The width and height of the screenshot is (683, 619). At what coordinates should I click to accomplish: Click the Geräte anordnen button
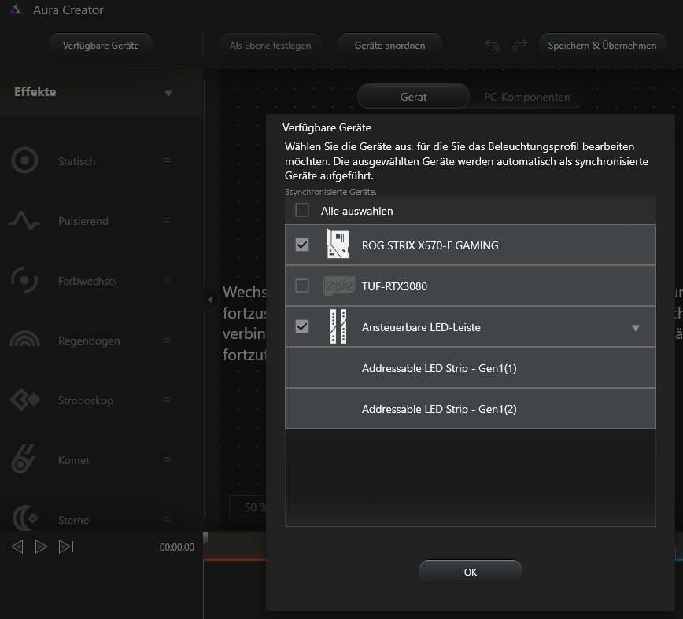point(389,46)
